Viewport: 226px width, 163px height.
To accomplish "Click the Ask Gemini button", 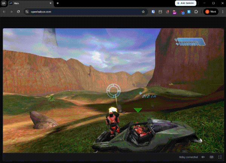I will 186,3.
